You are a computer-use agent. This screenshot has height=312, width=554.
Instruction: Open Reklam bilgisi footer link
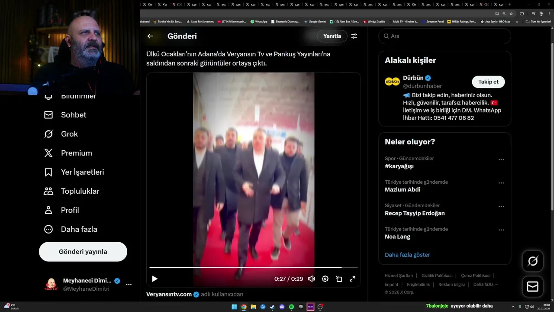[x=451, y=285]
